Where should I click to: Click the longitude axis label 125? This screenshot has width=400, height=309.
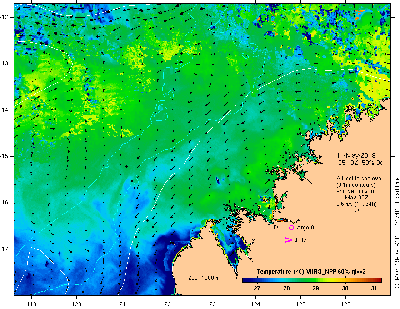300,304
